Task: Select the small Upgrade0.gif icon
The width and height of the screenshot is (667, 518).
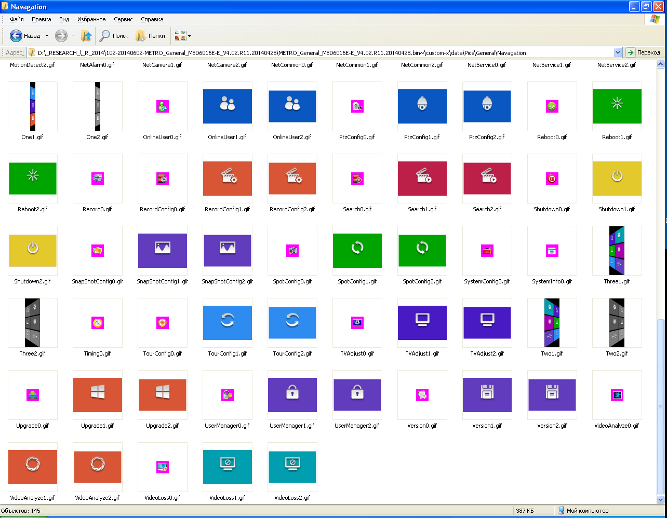Action: pyautogui.click(x=32, y=395)
